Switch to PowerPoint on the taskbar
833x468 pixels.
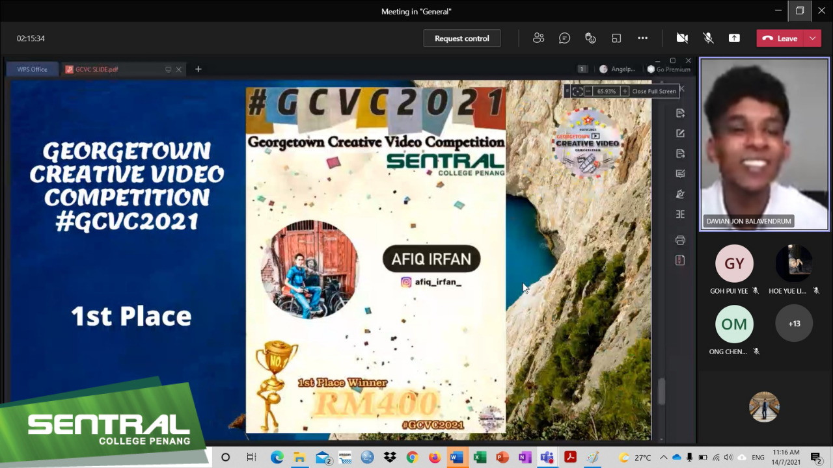(x=502, y=458)
